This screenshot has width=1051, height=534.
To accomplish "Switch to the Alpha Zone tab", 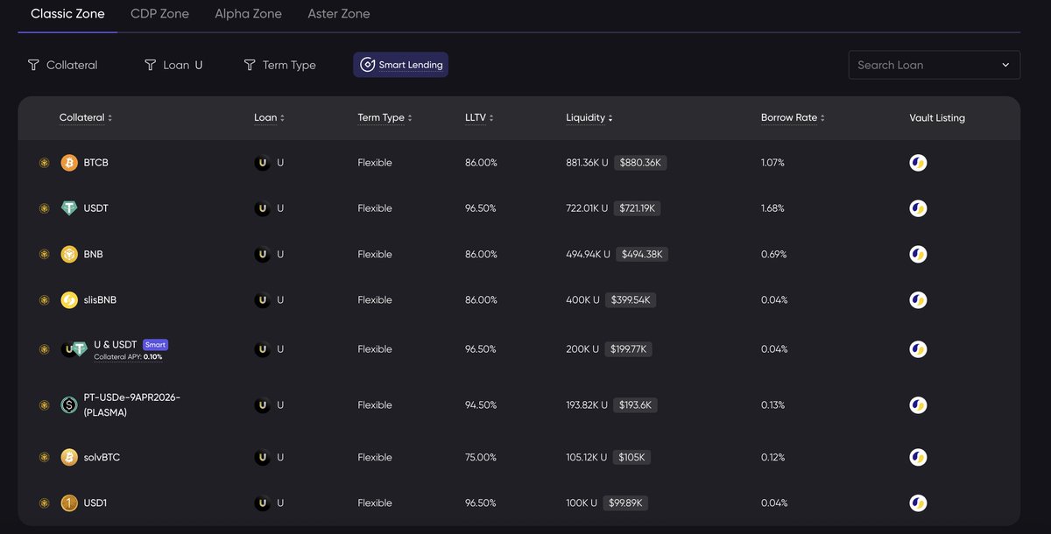I will (x=248, y=13).
